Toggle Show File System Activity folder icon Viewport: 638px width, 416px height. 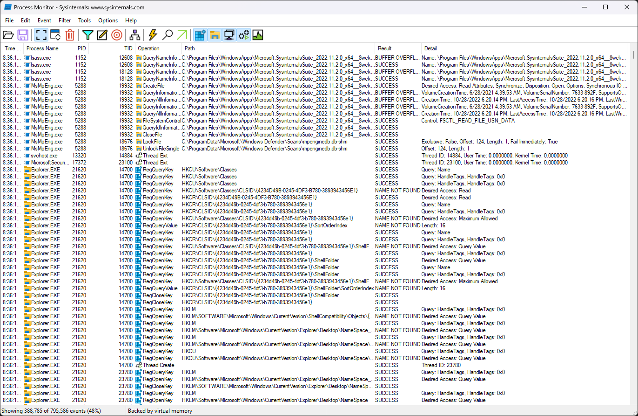pos(215,35)
